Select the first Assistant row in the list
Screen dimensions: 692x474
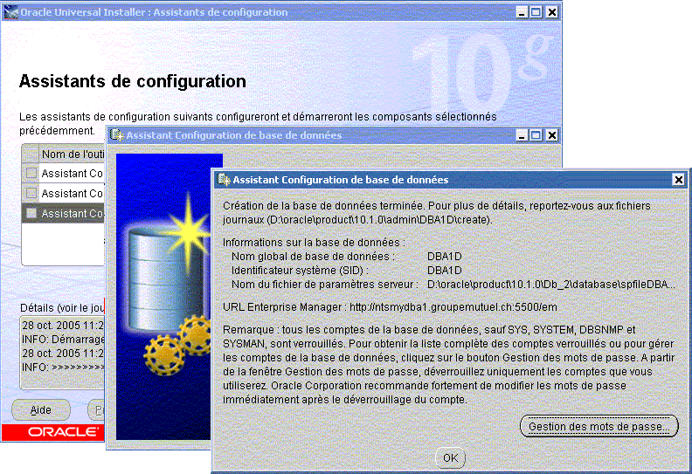pos(72,173)
